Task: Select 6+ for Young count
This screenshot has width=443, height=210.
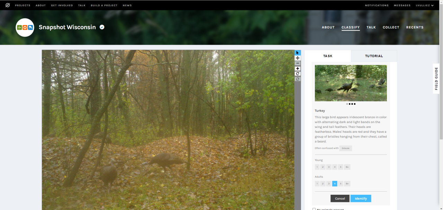Action: pos(347,167)
